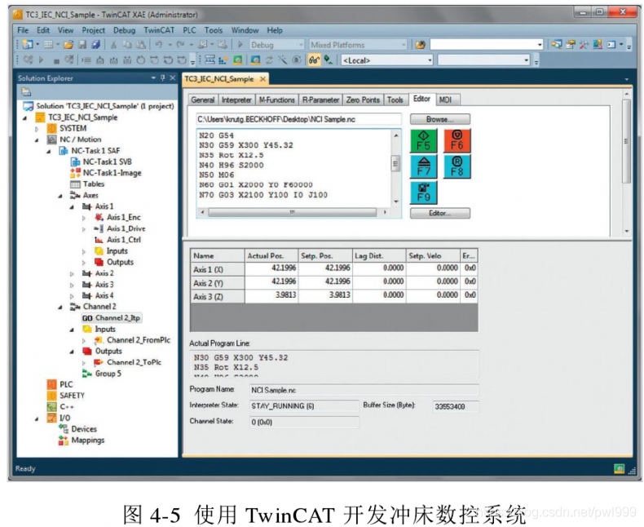Switch to the R-Parameter tab

coord(320,100)
